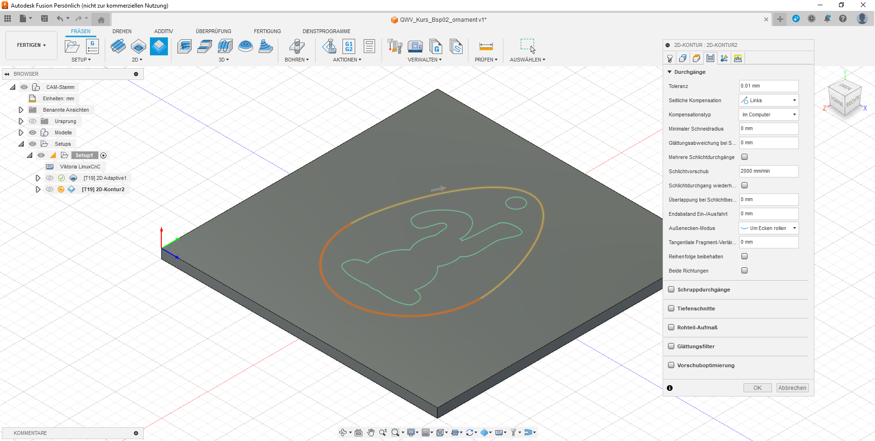Open the DIENSTPROGRAMME tab
Image resolution: width=875 pixels, height=441 pixels.
coord(326,31)
